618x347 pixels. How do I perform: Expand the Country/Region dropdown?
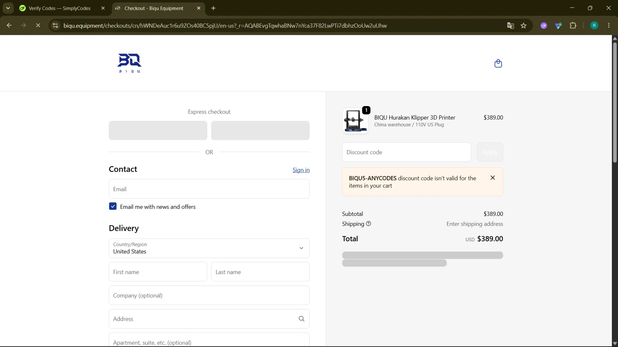point(209,248)
